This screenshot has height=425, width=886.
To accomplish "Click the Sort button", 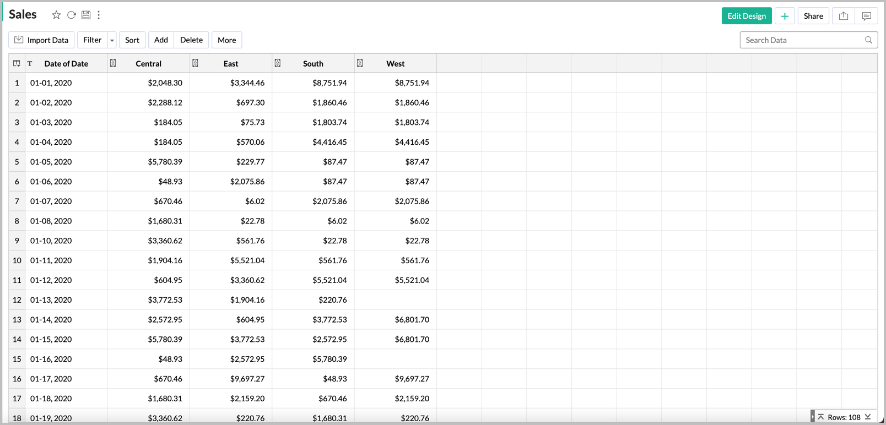I will point(132,40).
